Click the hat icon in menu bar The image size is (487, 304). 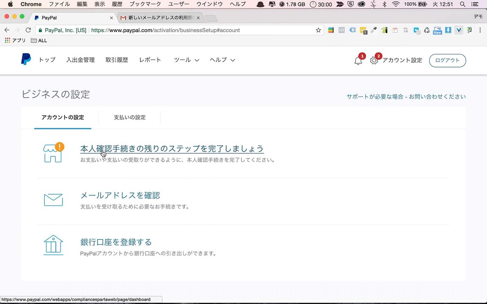[x=260, y=4]
